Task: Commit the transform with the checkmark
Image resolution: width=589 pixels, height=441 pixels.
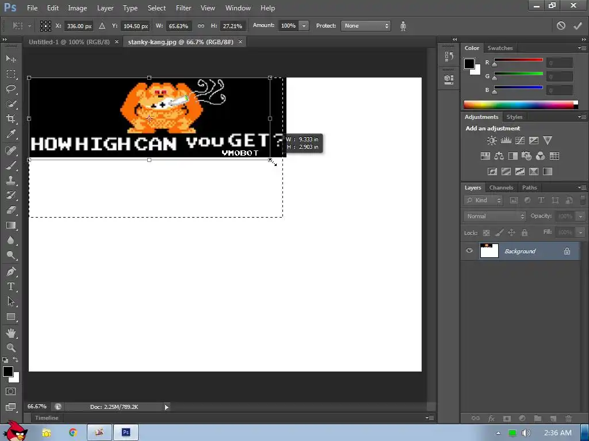Action: [x=577, y=25]
